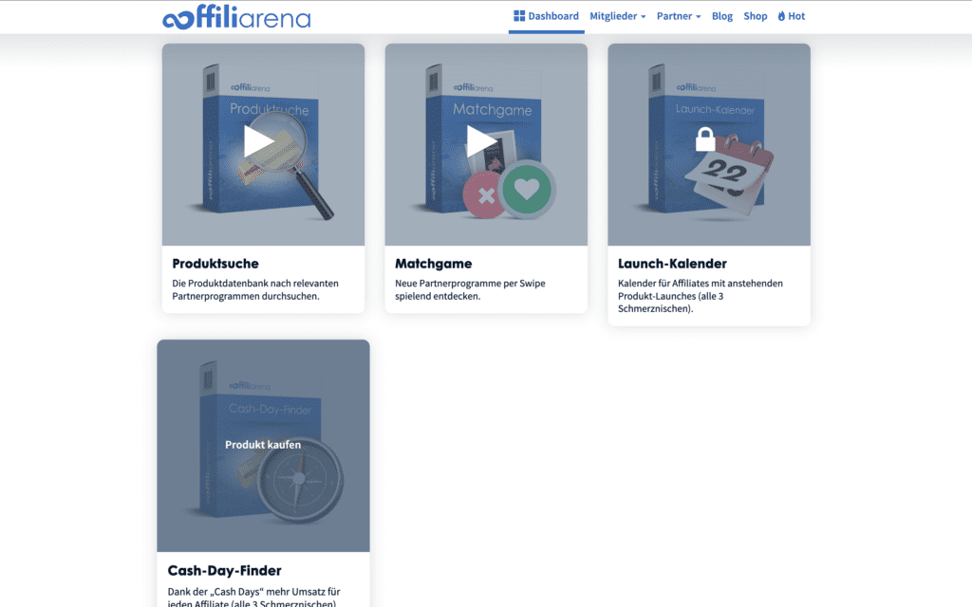Play the Produktsuche video
972x607 pixels.
(258, 142)
